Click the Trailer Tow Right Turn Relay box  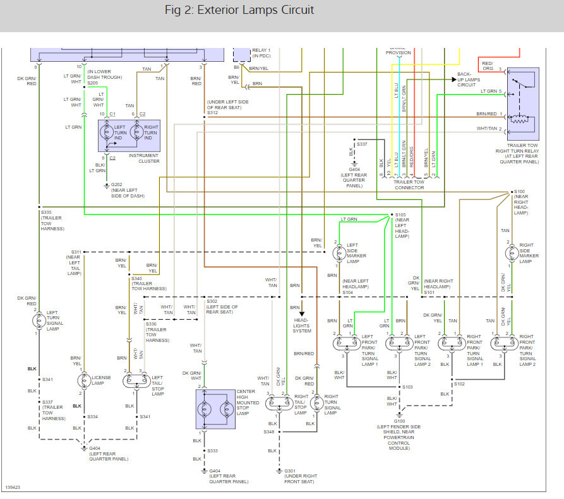click(x=523, y=104)
